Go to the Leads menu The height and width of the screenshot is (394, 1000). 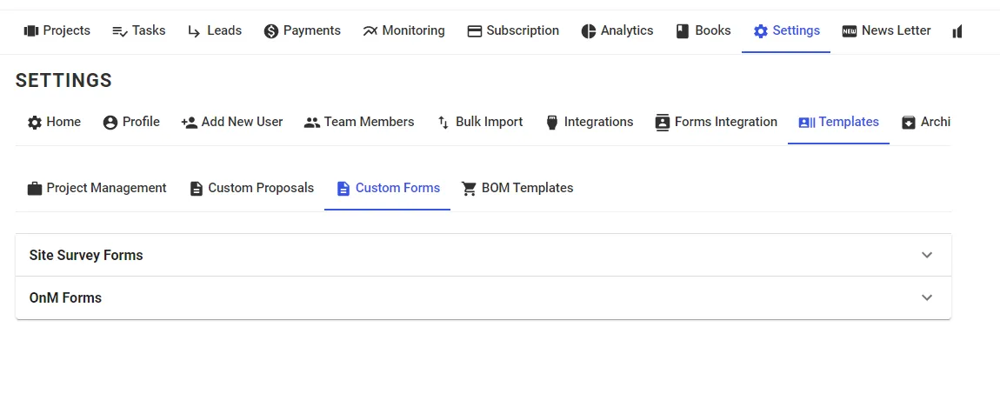pyautogui.click(x=215, y=30)
